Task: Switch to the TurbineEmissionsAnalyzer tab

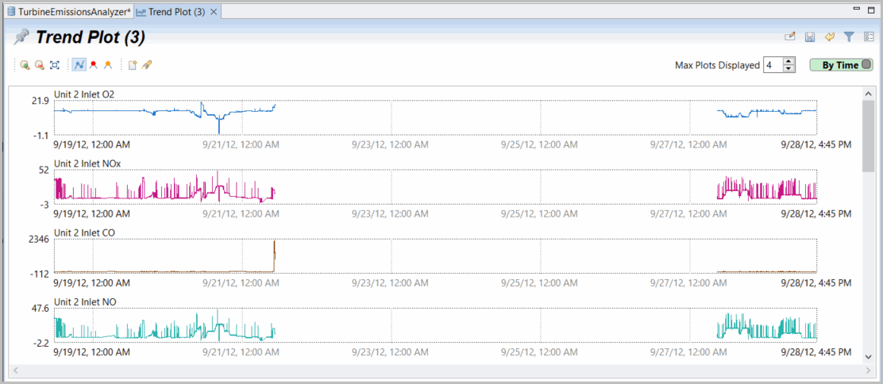Action: [x=67, y=12]
